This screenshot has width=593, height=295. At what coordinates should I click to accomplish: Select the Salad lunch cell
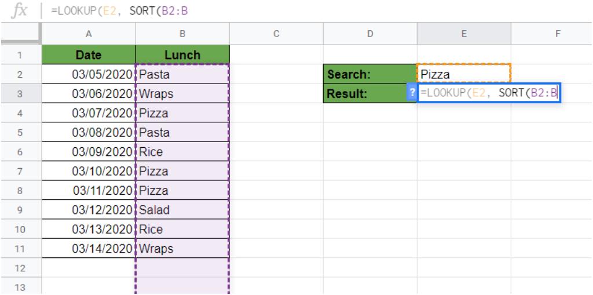point(182,210)
